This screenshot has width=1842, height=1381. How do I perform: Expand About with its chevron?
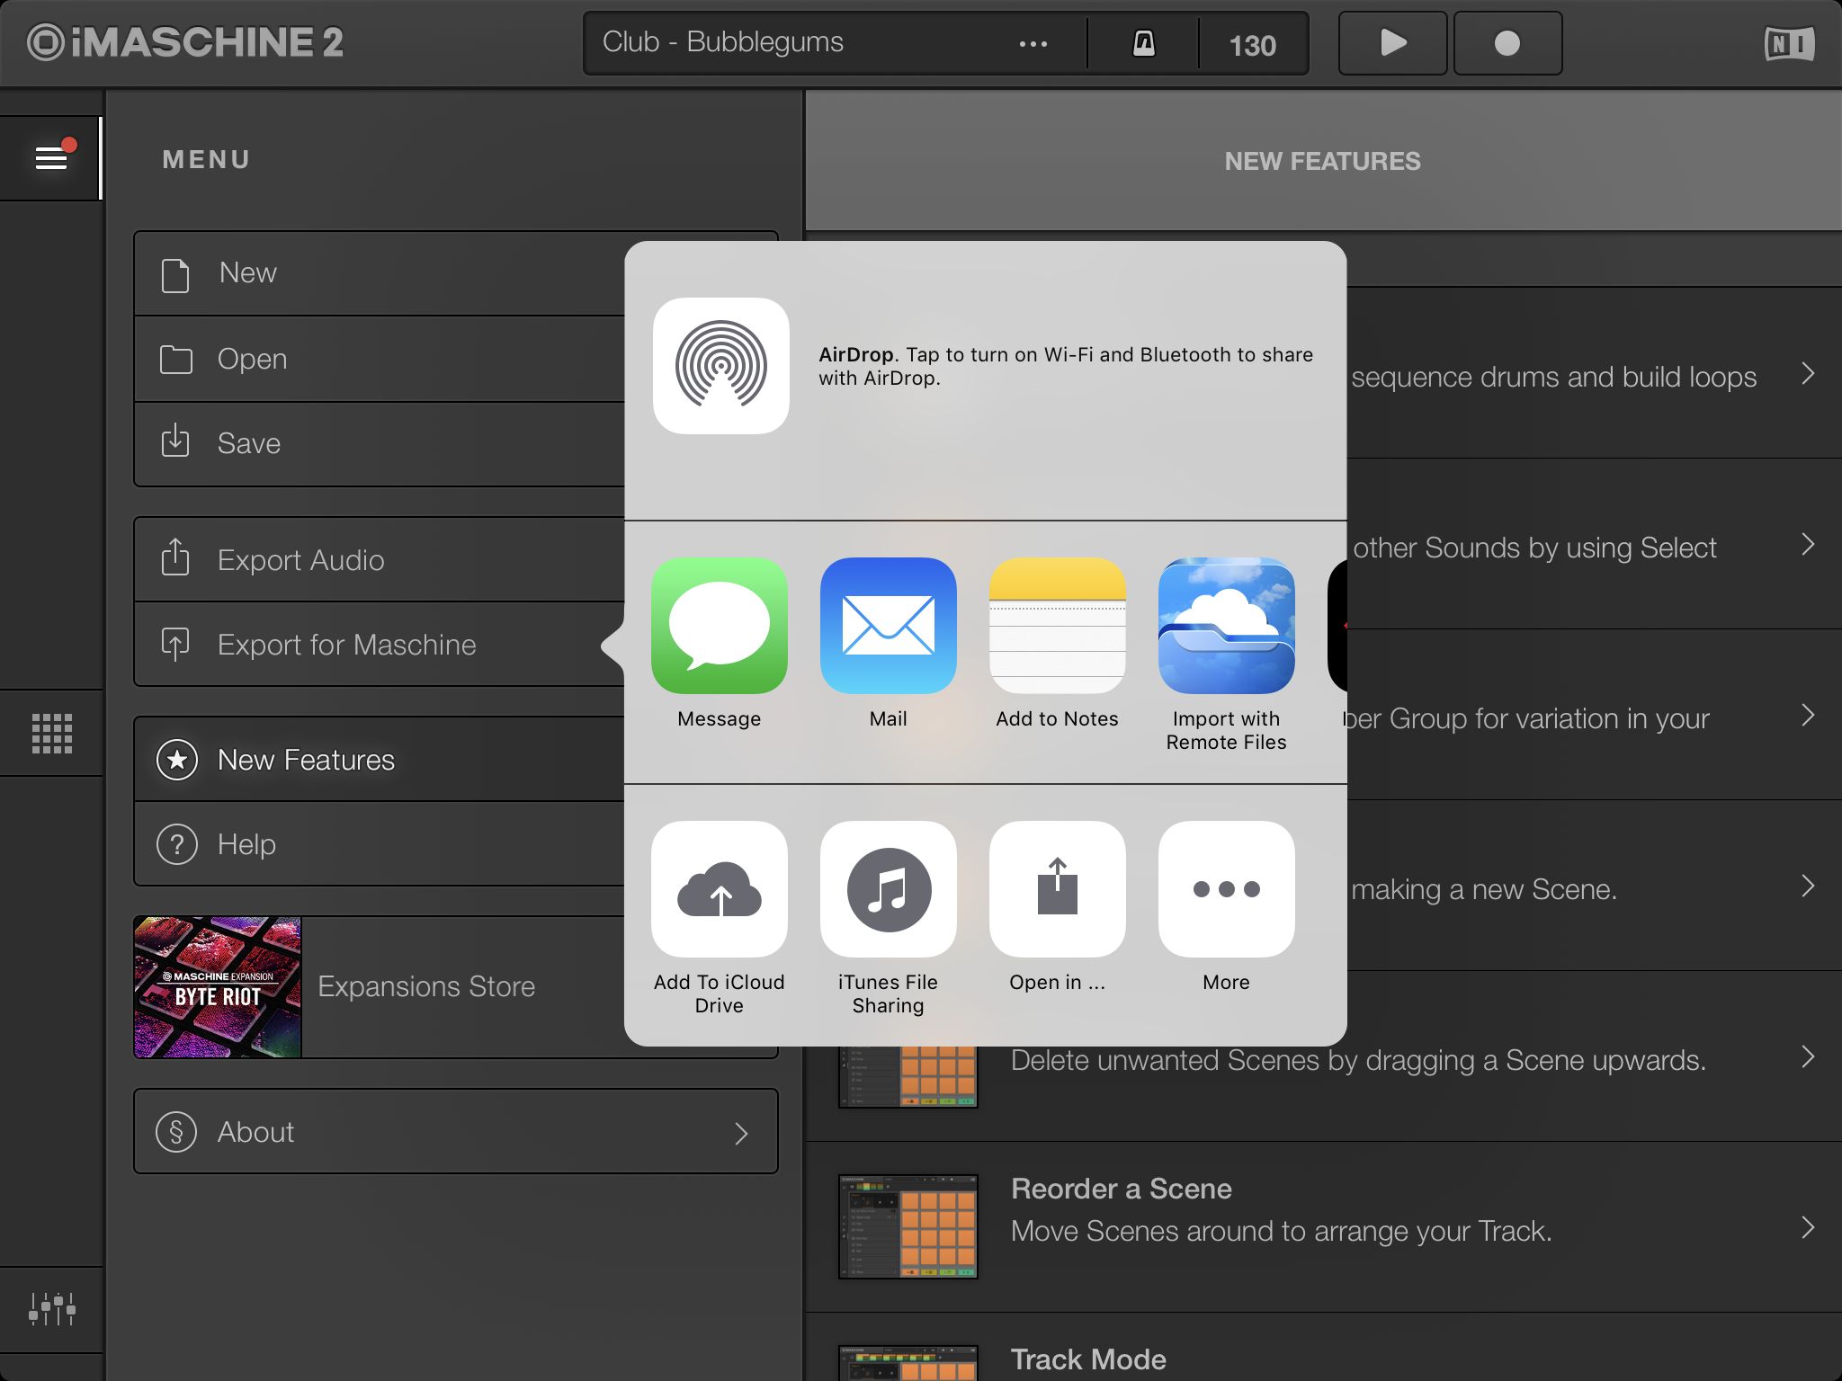[x=741, y=1133]
